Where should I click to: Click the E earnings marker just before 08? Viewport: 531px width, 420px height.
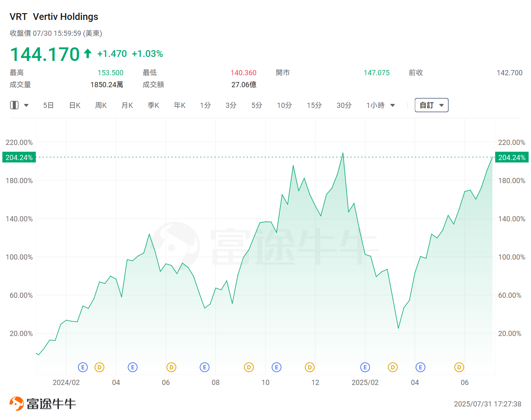click(x=204, y=367)
